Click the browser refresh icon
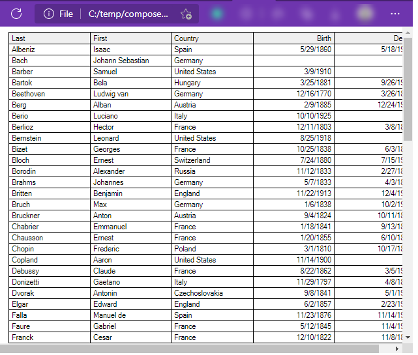The height and width of the screenshot is (355, 418). [x=16, y=14]
